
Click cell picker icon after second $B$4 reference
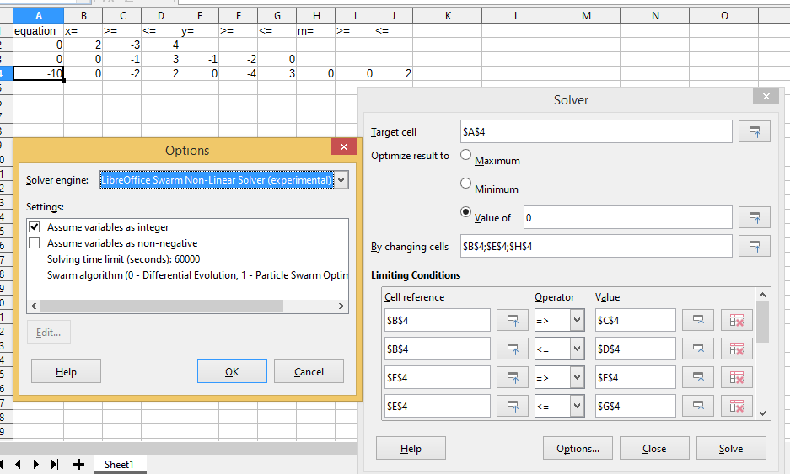coord(513,349)
